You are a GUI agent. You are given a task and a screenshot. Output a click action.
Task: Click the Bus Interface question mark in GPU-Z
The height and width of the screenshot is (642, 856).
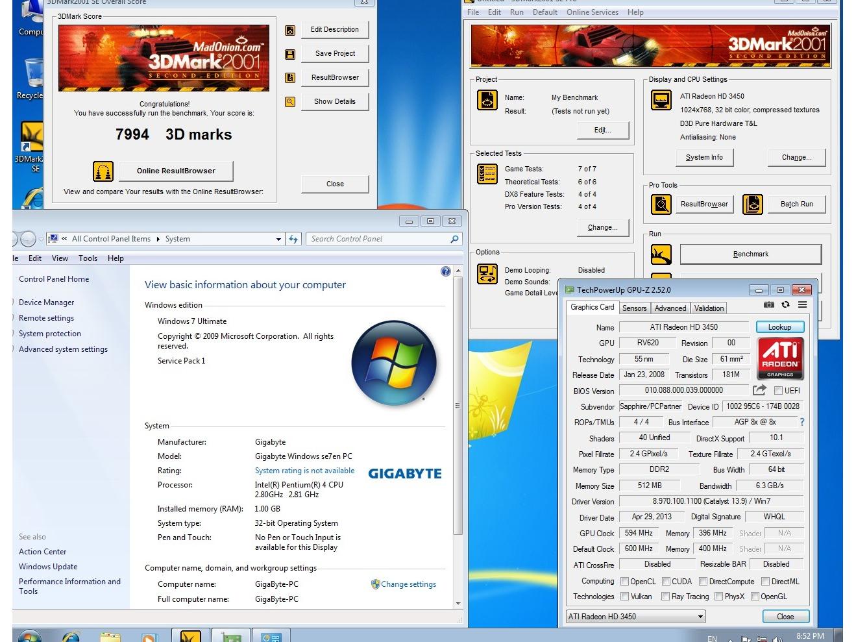click(802, 422)
